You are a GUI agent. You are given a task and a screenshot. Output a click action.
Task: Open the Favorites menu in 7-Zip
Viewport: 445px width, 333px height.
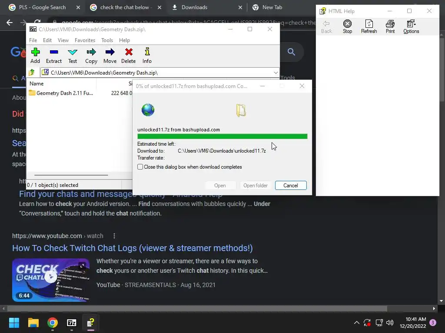[85, 40]
